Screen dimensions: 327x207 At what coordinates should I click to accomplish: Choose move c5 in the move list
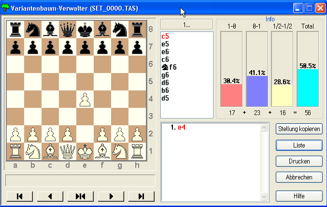point(165,36)
